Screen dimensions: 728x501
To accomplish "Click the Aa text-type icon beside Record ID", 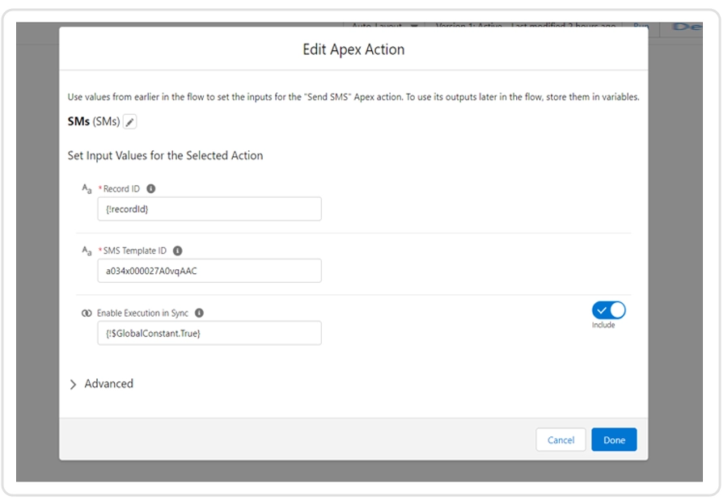I will click(x=87, y=188).
